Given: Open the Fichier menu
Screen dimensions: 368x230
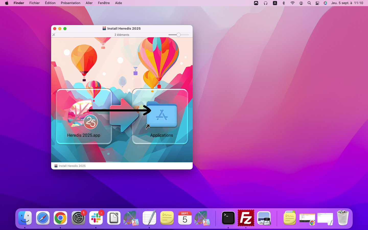Looking at the screenshot, I should click(34, 3).
